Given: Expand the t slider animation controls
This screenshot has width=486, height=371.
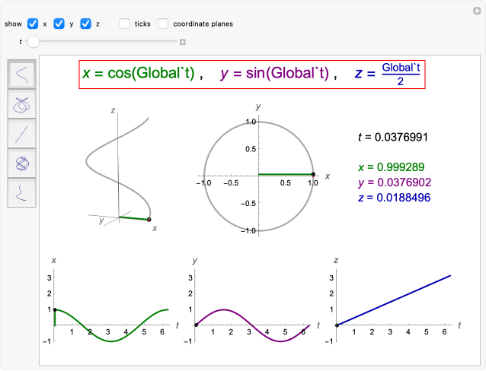Looking at the screenshot, I should (x=183, y=42).
